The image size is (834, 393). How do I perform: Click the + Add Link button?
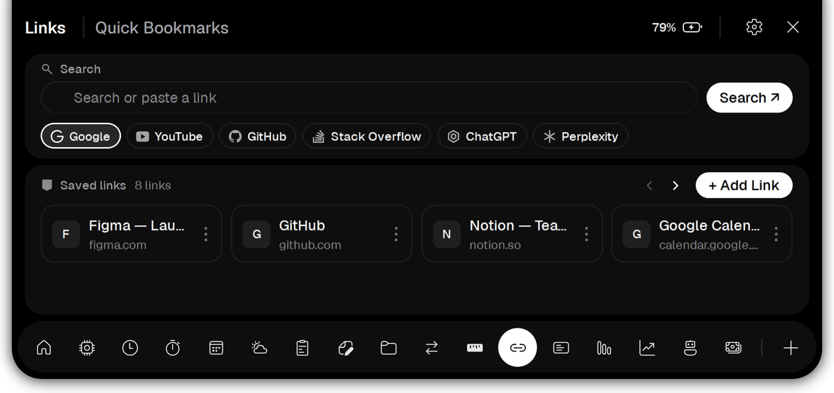click(744, 185)
